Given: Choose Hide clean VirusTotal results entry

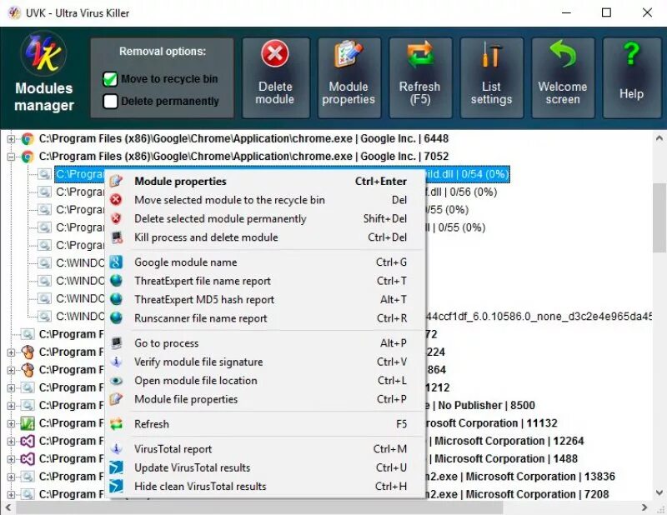Looking at the screenshot, I should (265, 486).
